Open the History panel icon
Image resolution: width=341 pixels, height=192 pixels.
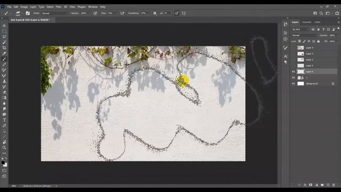click(286, 25)
